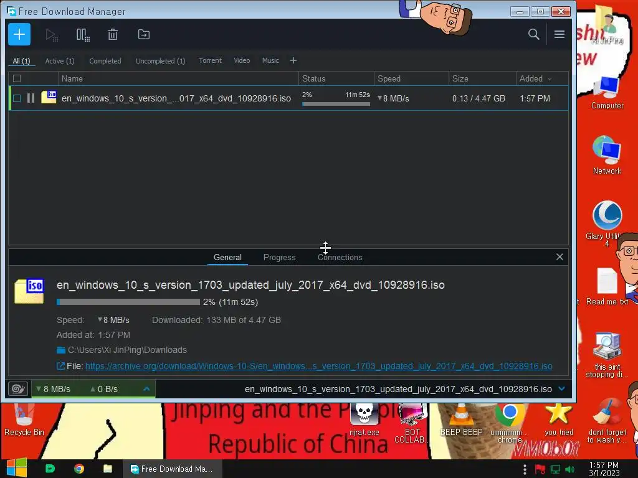Expand the speed panel chevron in status bar
Image resolution: width=638 pixels, height=478 pixels.
coord(146,389)
